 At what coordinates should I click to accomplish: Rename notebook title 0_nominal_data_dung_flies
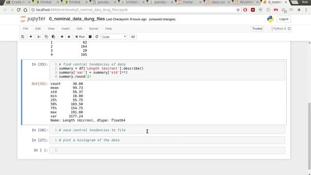77,19
